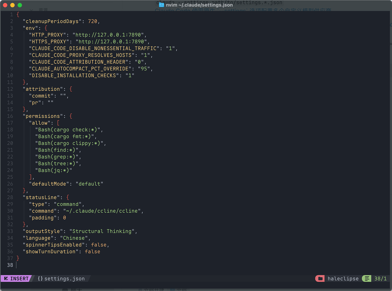Viewport: 392px width, 291px height.
Task: Click the 38/1 cursor position indicator
Action: click(x=380, y=278)
